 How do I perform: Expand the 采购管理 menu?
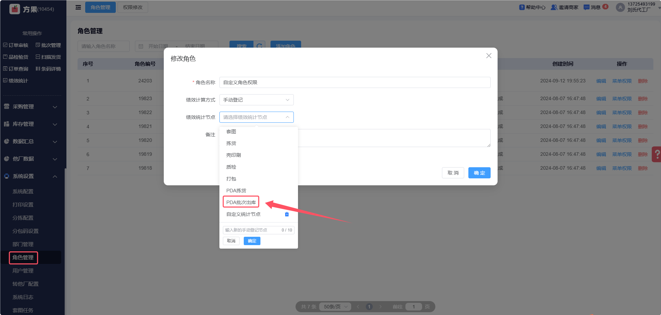(x=31, y=107)
